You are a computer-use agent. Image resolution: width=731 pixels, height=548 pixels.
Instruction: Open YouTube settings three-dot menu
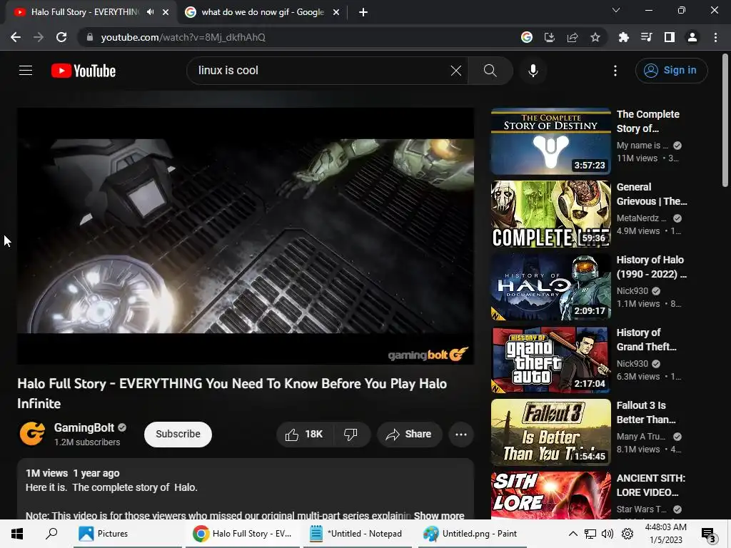[615, 71]
